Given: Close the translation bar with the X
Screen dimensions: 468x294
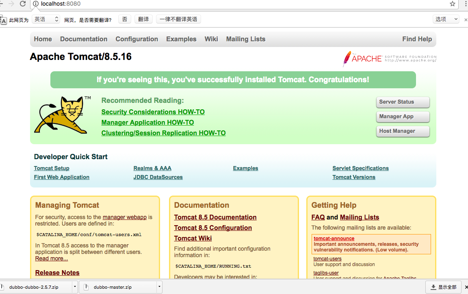Looking at the screenshot, I should (466, 19).
